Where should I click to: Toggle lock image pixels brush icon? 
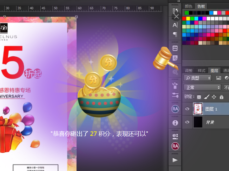tap(207, 97)
